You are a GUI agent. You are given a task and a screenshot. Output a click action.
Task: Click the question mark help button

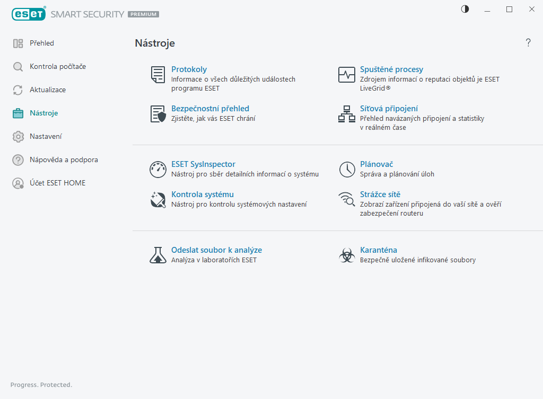[528, 43]
